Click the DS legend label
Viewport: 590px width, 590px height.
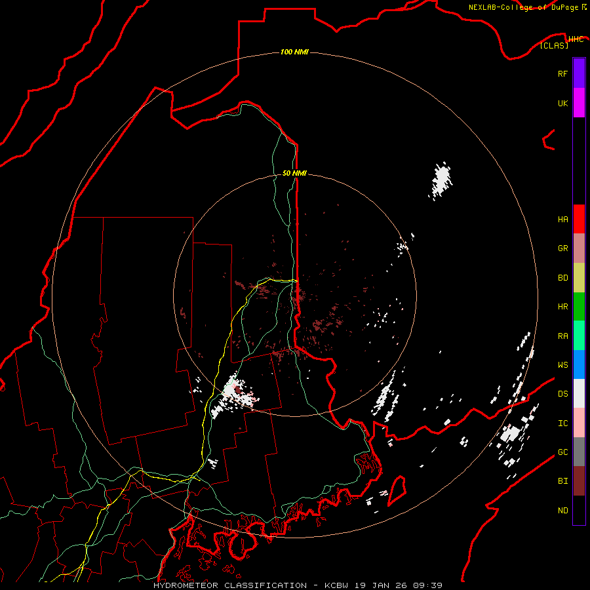pyautogui.click(x=562, y=394)
